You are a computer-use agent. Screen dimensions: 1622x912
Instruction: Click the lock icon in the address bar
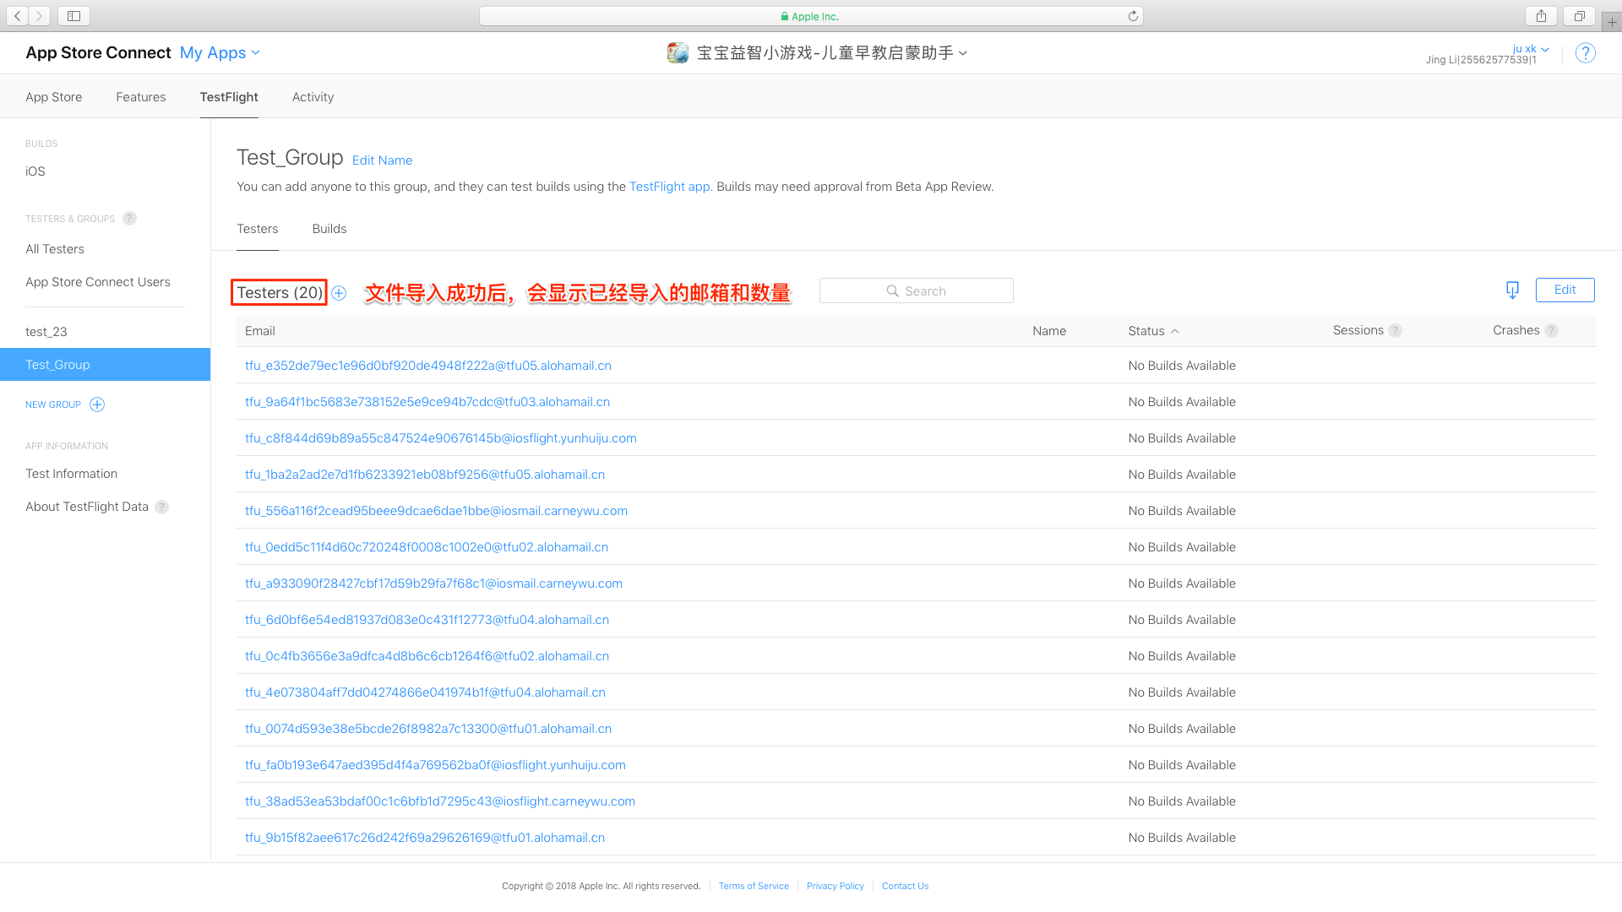point(785,16)
